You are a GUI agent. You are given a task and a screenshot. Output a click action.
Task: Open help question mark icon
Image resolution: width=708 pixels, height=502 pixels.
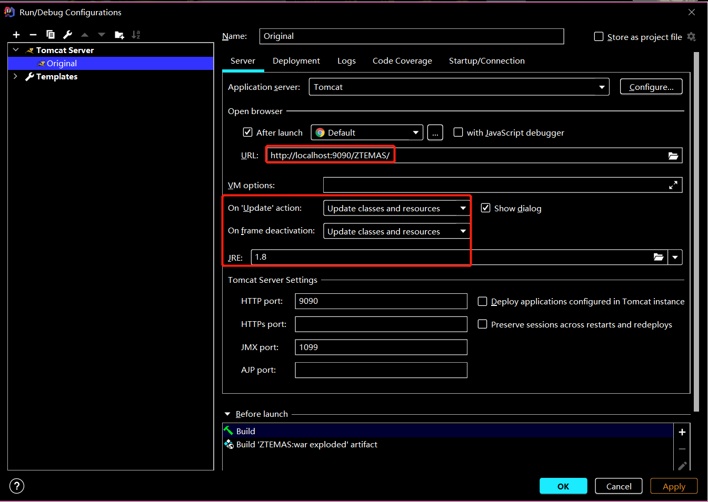coord(17,486)
